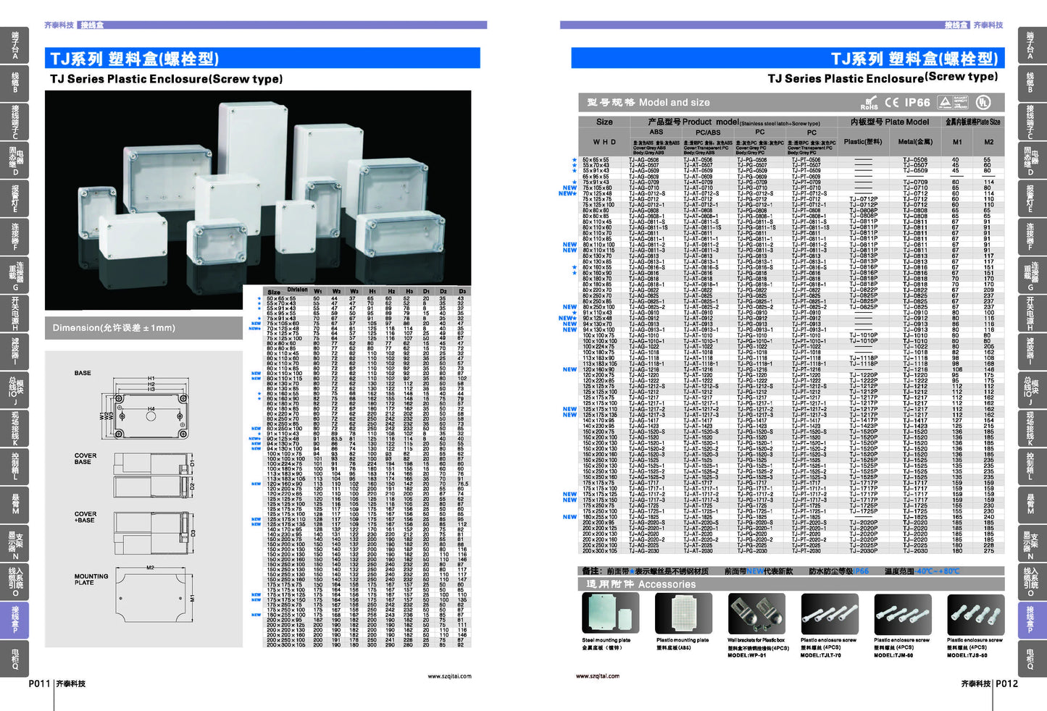Click the RoHS certification icon

tap(869, 102)
